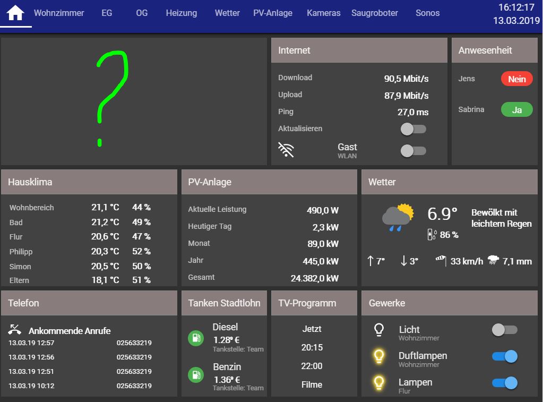Screen dimensions: 543x402
Task: Open the Wetter tab
Action: point(227,13)
